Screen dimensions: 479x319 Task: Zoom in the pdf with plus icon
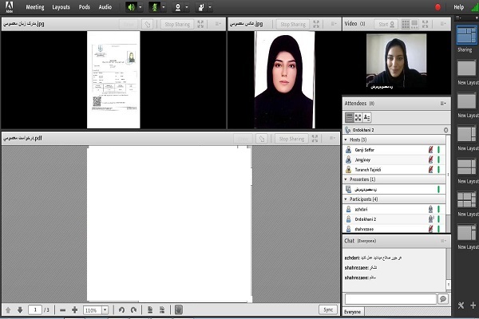74,310
